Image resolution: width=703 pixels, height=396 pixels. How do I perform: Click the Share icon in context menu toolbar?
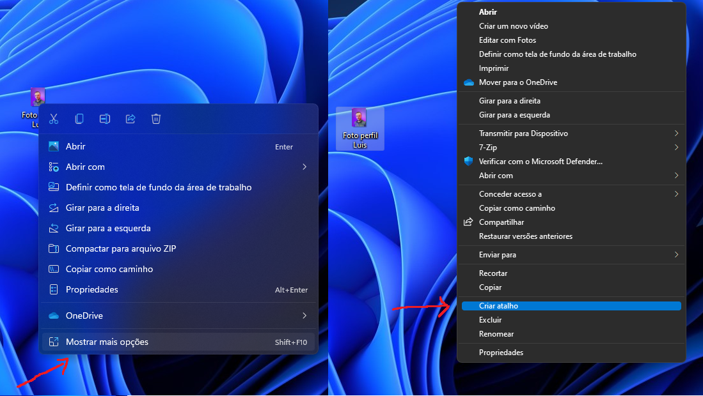(130, 119)
